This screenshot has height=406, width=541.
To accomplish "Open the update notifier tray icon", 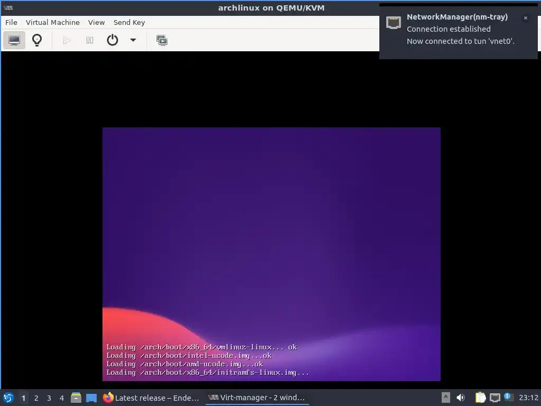I will pos(509,397).
